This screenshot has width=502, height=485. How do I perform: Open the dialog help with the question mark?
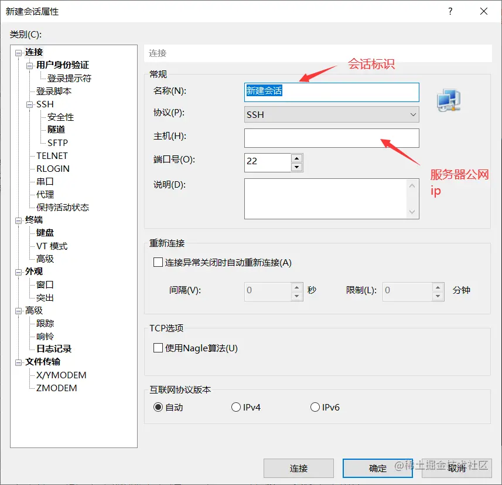click(450, 11)
